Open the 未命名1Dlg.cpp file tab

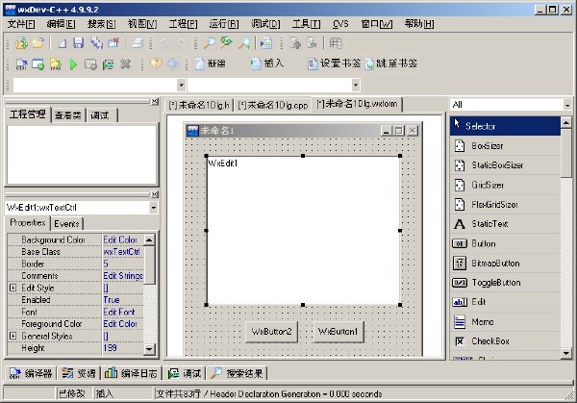point(273,105)
